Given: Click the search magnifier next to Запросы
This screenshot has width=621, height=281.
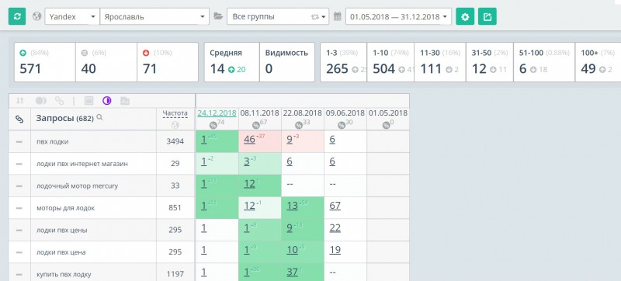Looking at the screenshot, I should [x=100, y=117].
